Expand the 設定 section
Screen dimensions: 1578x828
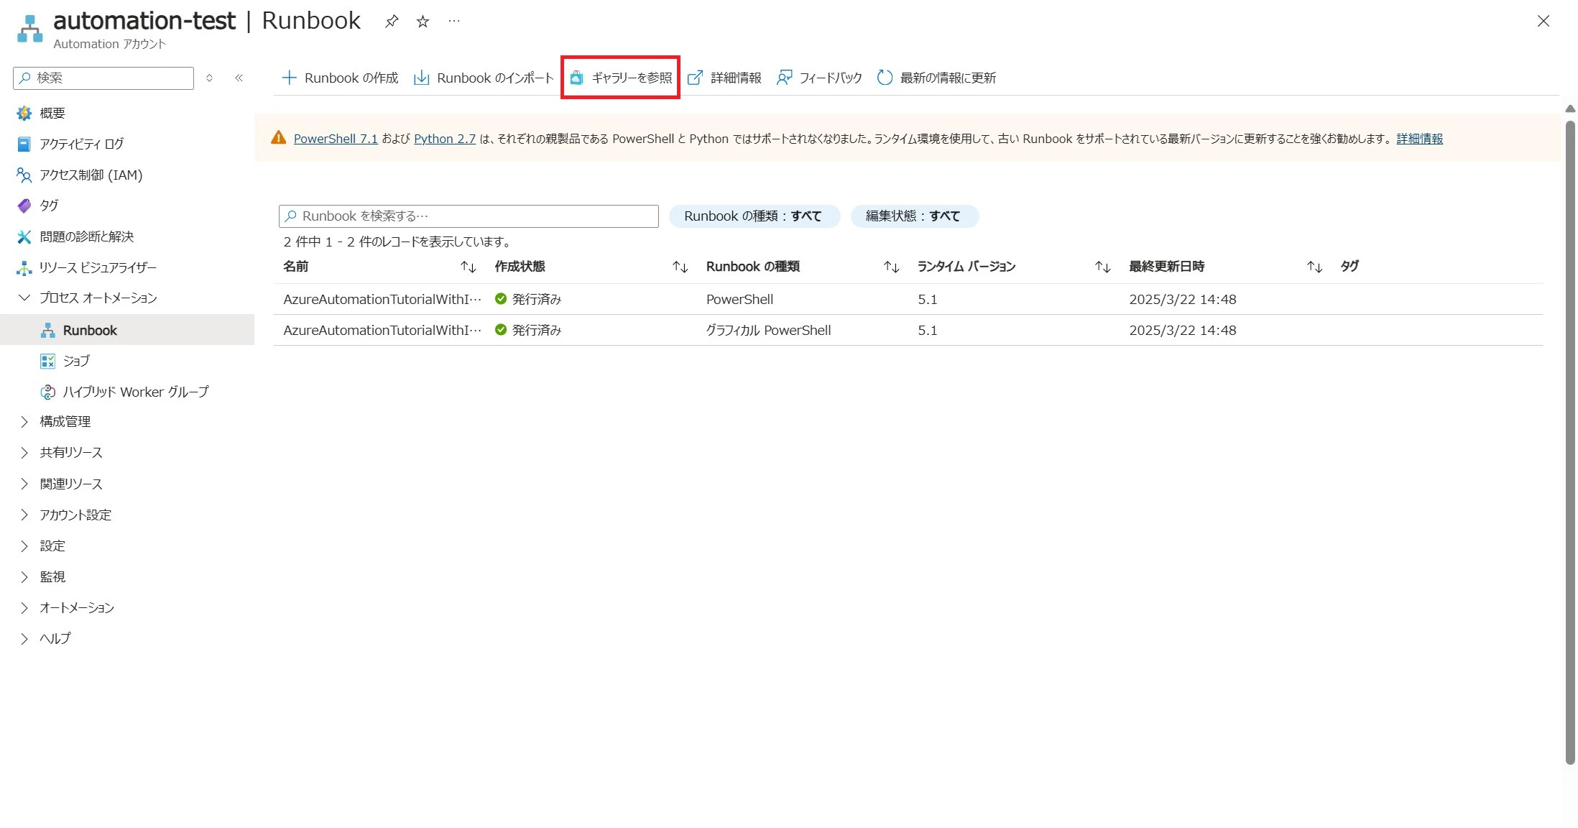pyautogui.click(x=24, y=546)
